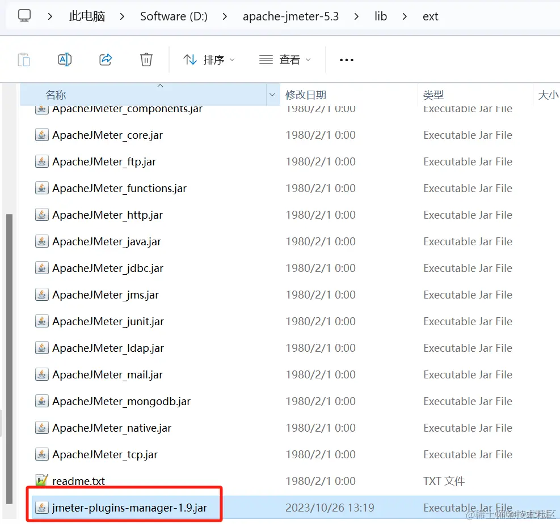This screenshot has height=524, width=560.
Task: Select the ApacheJMeter_functions.jar file name
Action: click(x=119, y=189)
